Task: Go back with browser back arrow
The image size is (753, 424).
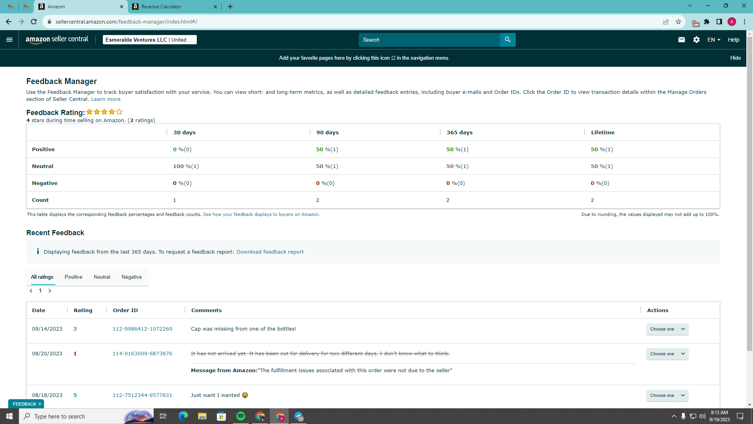Action: tap(9, 22)
